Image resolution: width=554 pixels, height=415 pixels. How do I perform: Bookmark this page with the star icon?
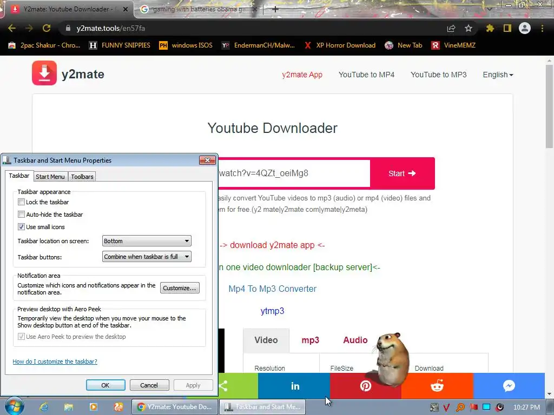tap(468, 28)
